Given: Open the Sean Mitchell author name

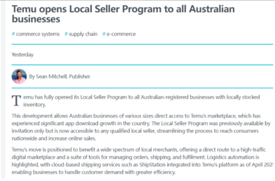Looking at the screenshot, I should coord(51,77).
